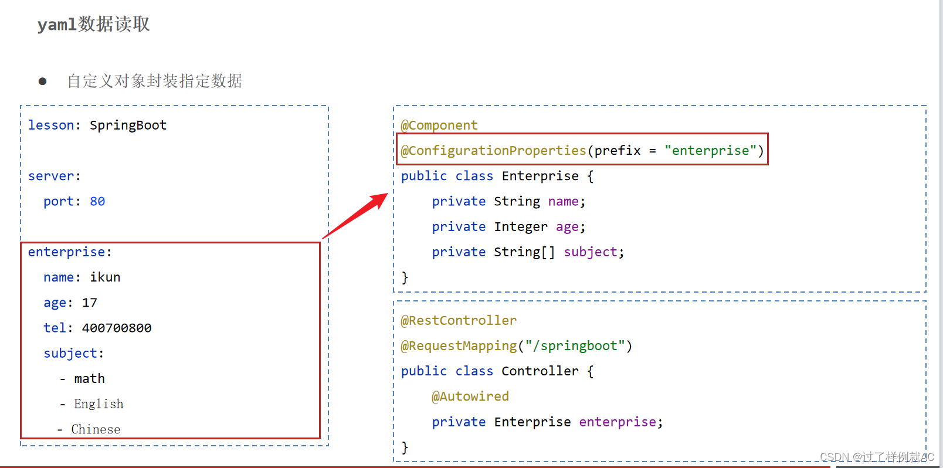Click the line "tel: 400700800"
Viewport: 943px width, 468px height.
tap(97, 328)
